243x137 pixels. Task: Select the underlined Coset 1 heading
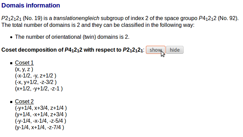click(24, 63)
